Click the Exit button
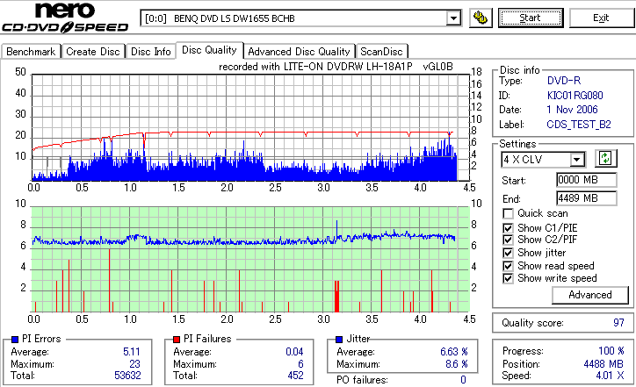The width and height of the screenshot is (636, 387). 601,18
